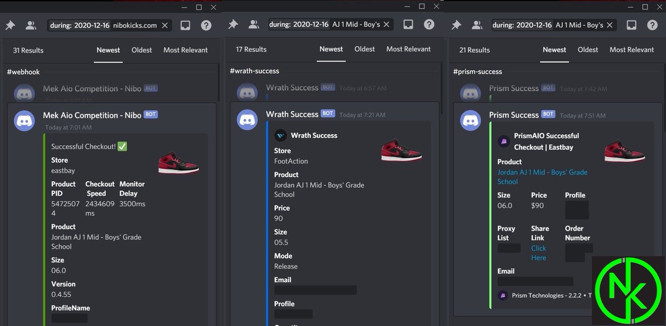Click Wrath Success bot avatar at 7:21 AM
Image resolution: width=666 pixels, height=326 pixels.
point(247,120)
